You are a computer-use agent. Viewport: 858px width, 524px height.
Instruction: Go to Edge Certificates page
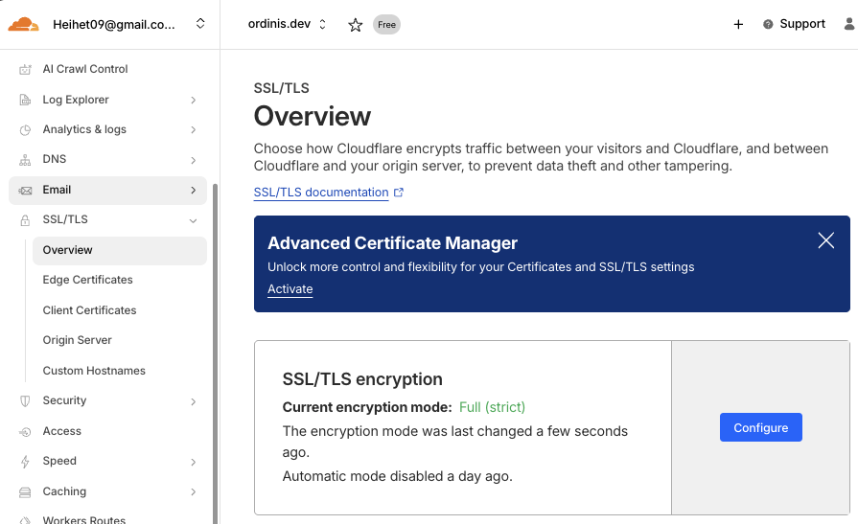click(87, 280)
